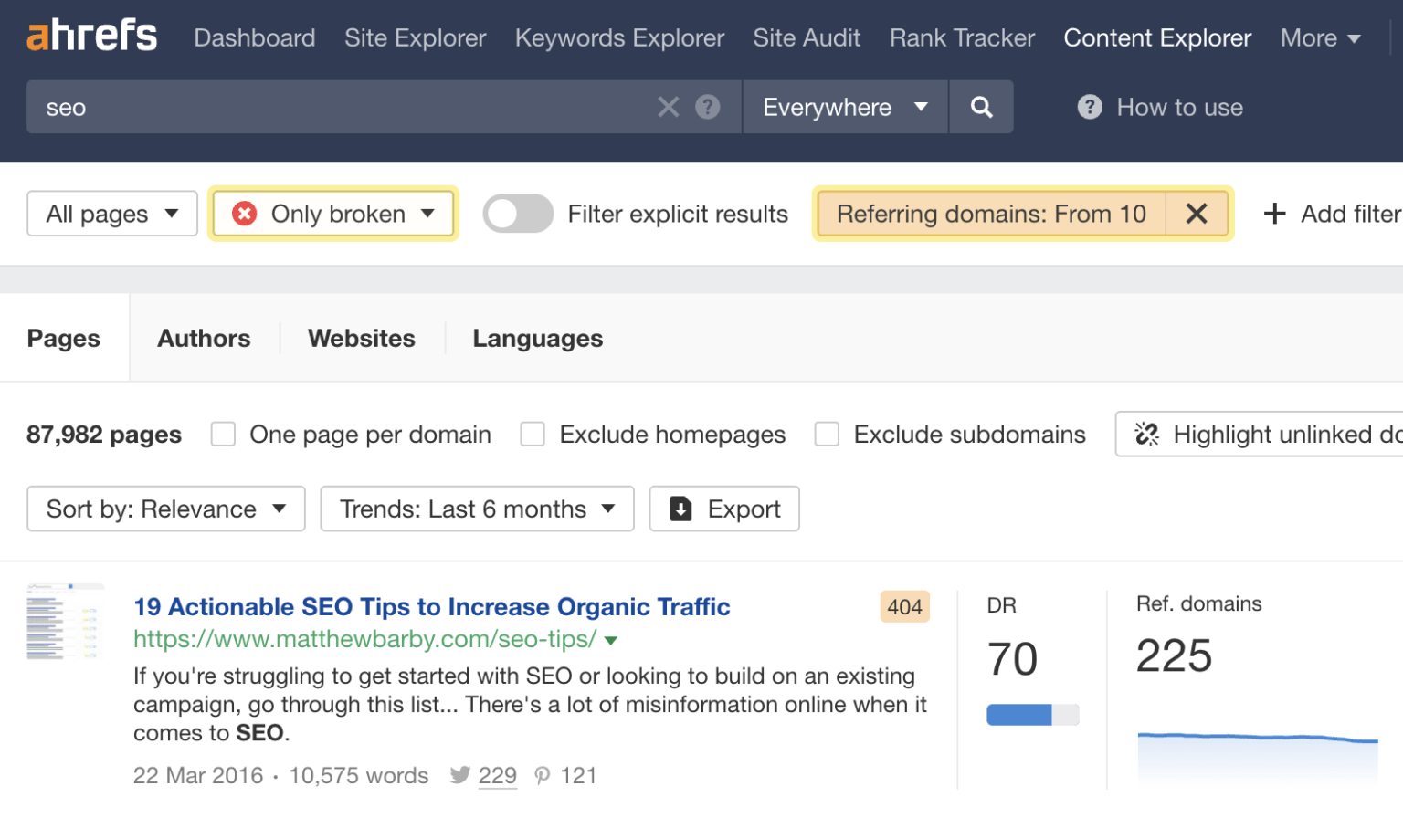Export the results list
Image resolution: width=1403 pixels, height=818 pixels.
coord(723,509)
